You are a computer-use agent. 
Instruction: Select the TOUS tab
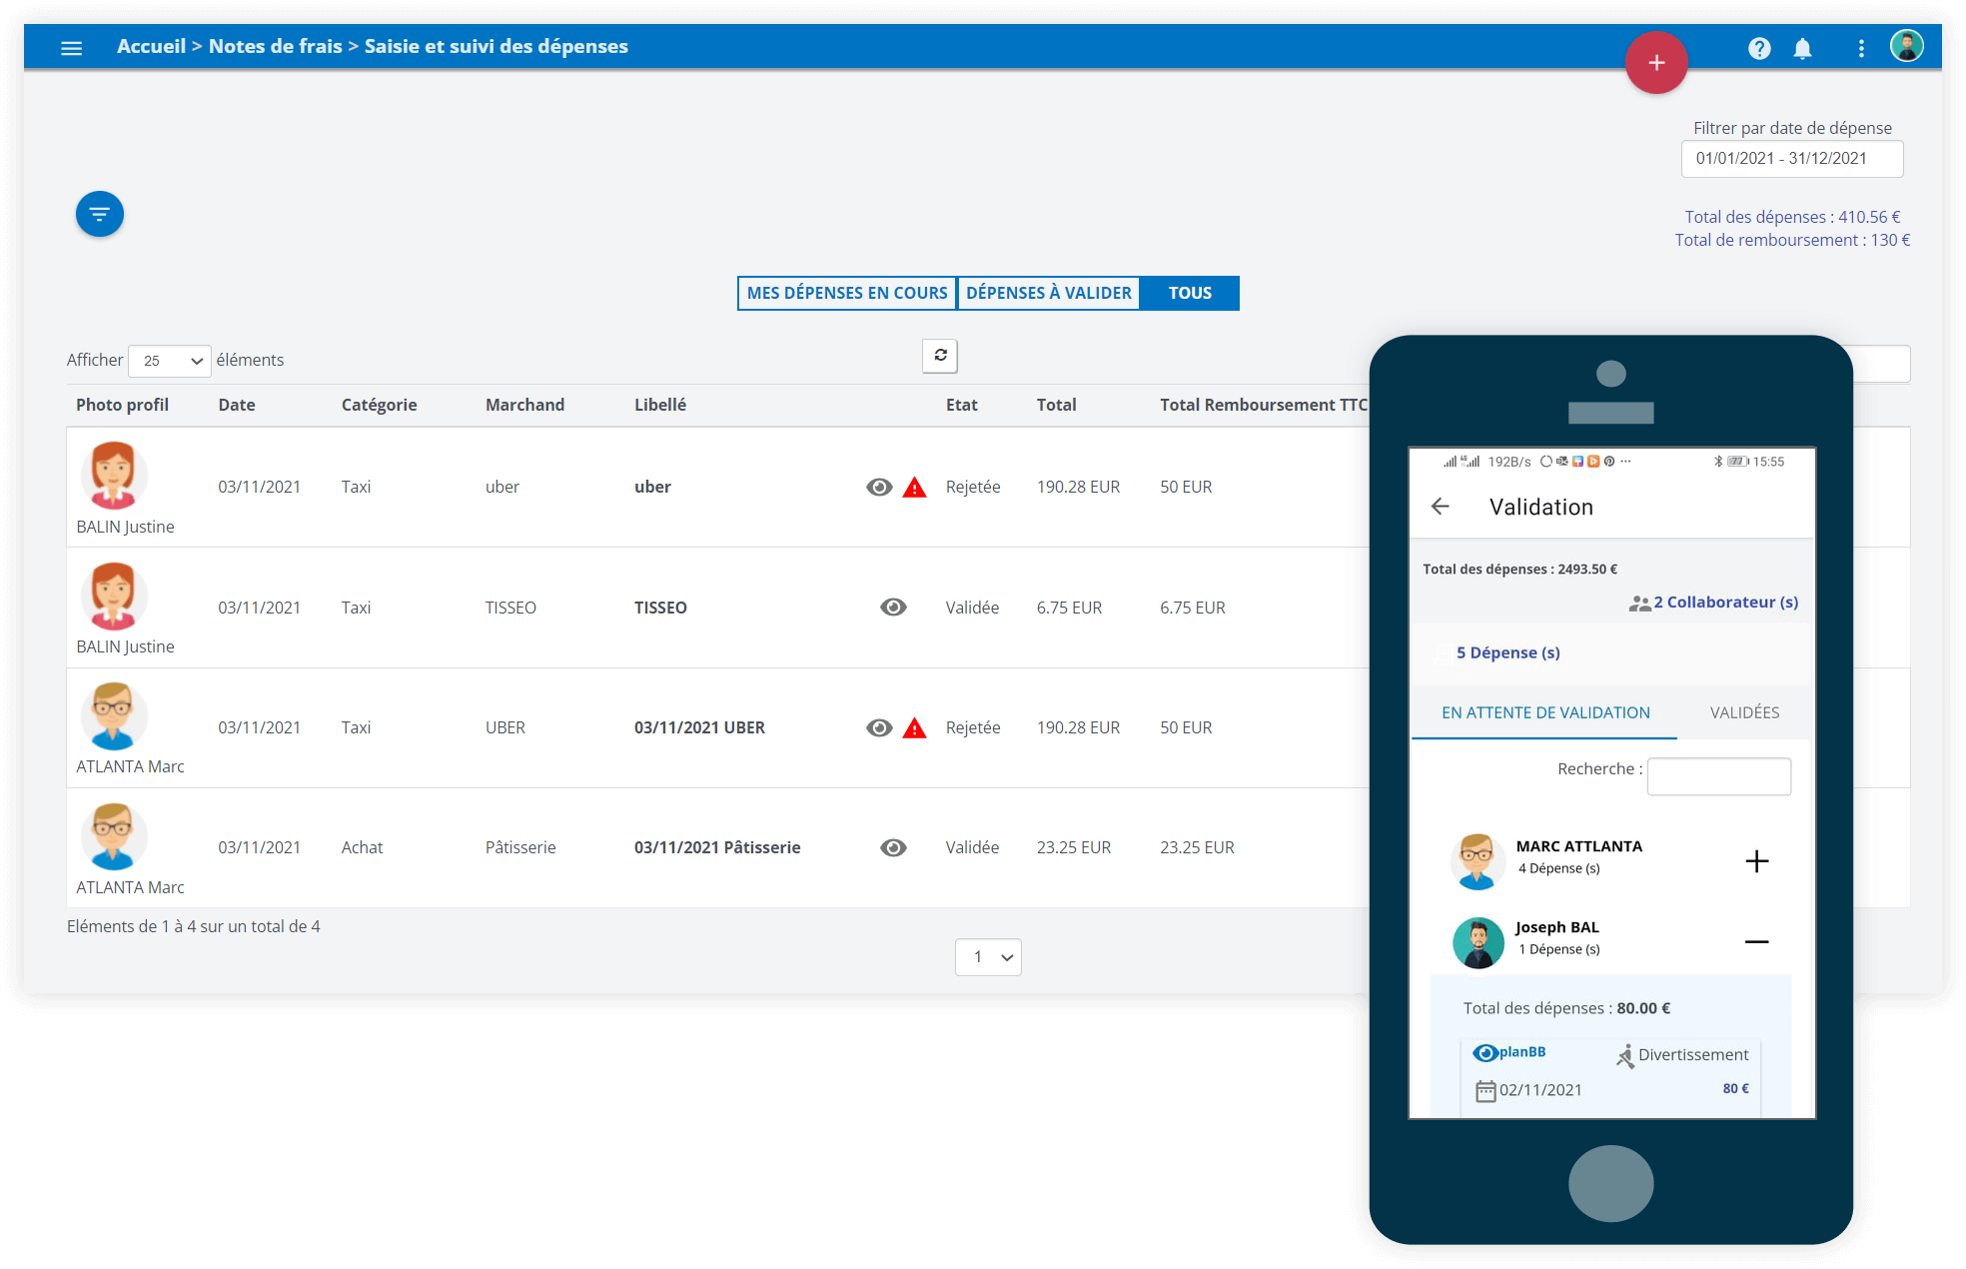tap(1190, 293)
